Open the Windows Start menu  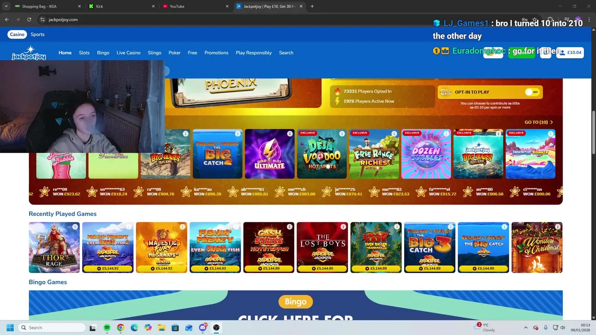tap(10, 328)
